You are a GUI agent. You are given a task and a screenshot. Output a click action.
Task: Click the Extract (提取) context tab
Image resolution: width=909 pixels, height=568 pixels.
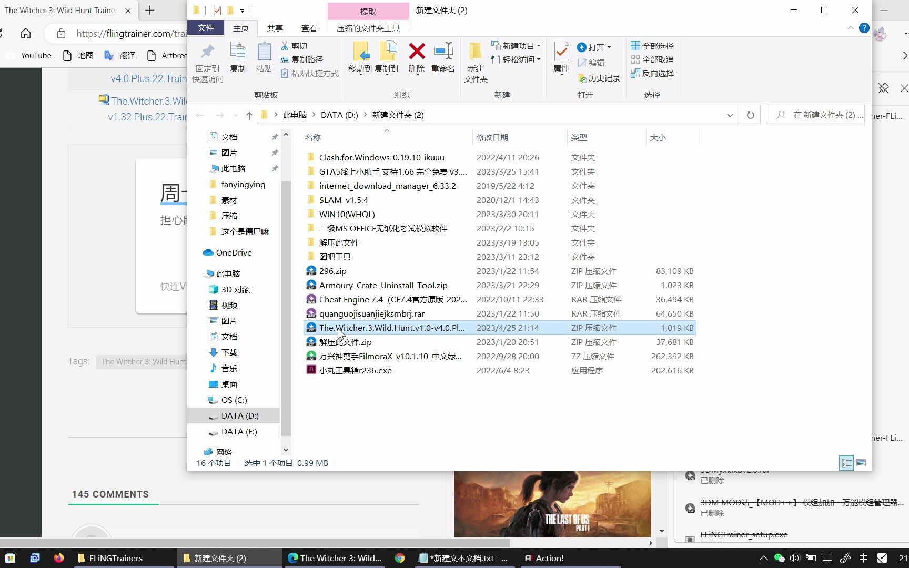(368, 12)
